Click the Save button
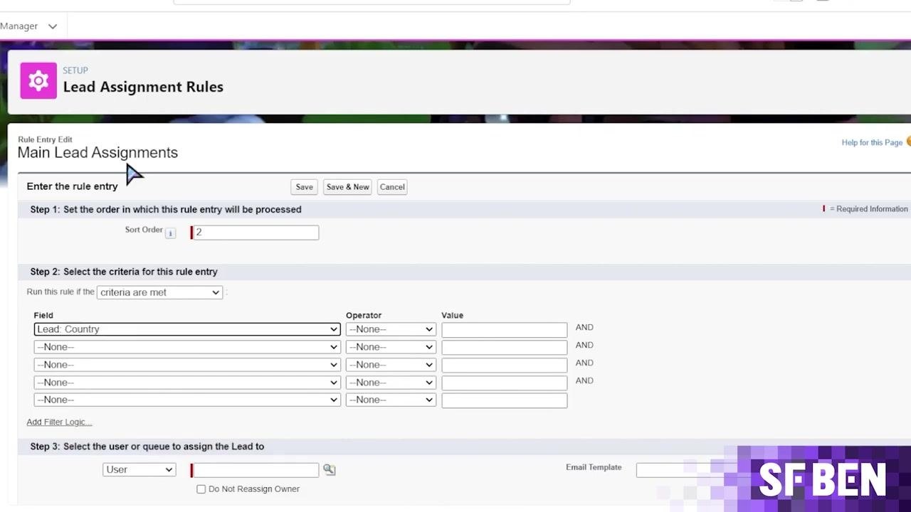Image resolution: width=911 pixels, height=512 pixels. pyautogui.click(x=305, y=187)
